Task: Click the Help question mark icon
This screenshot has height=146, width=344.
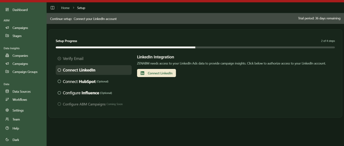Action: coord(7,128)
